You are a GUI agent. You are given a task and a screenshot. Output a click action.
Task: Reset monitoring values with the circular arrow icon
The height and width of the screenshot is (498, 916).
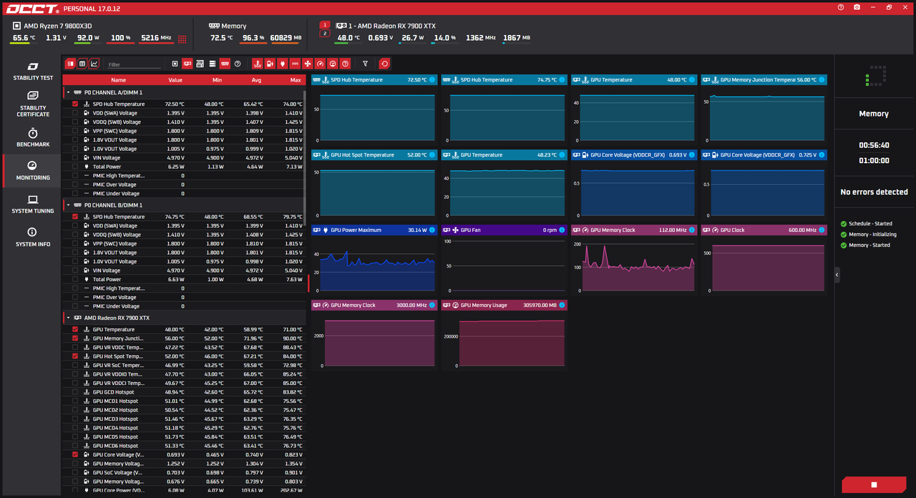click(384, 64)
